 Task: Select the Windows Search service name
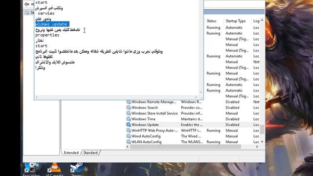pyautogui.click(x=145, y=108)
